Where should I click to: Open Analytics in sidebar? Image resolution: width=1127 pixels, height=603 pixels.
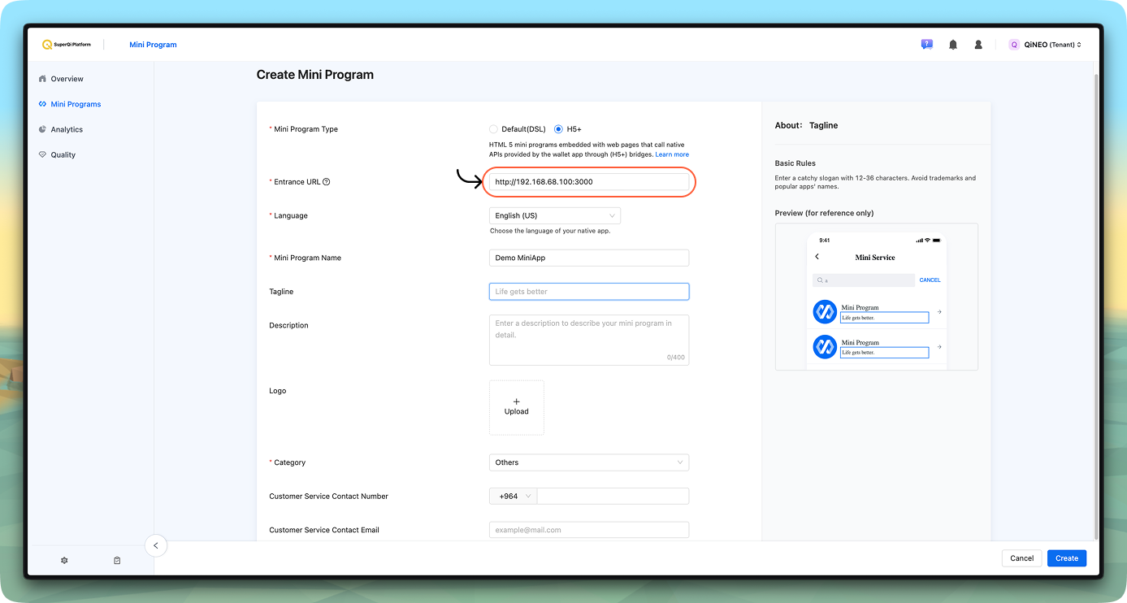(67, 129)
